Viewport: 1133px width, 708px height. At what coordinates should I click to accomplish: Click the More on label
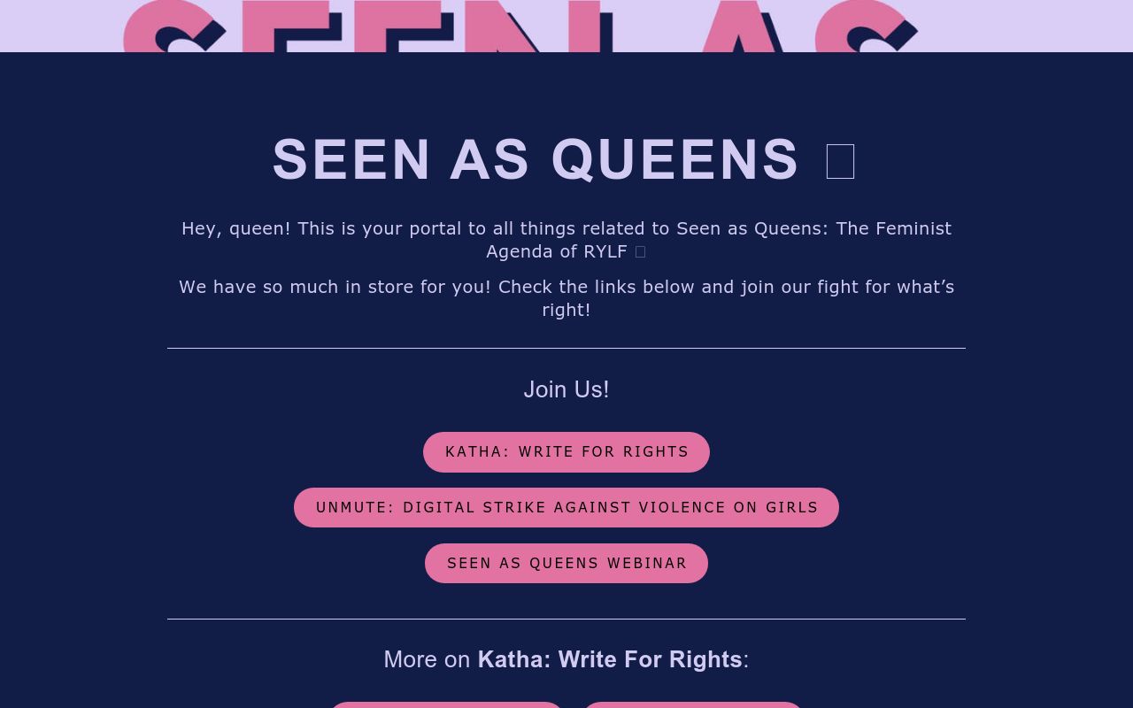(428, 659)
